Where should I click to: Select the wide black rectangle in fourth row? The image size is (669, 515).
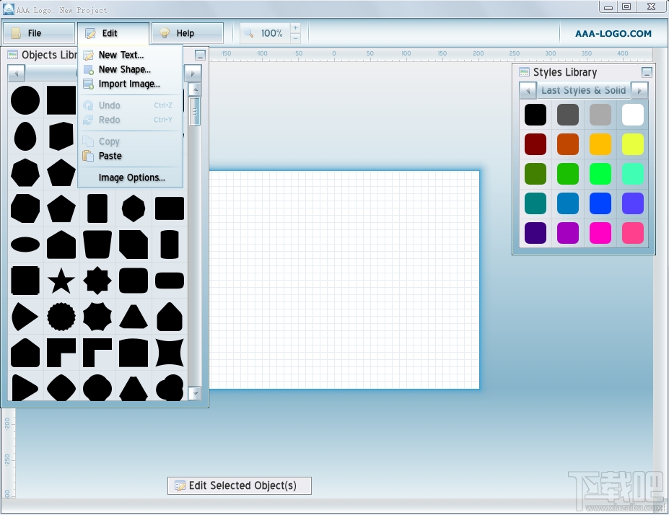(x=170, y=208)
